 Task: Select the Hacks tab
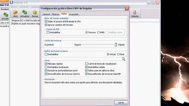(x=64, y=14)
